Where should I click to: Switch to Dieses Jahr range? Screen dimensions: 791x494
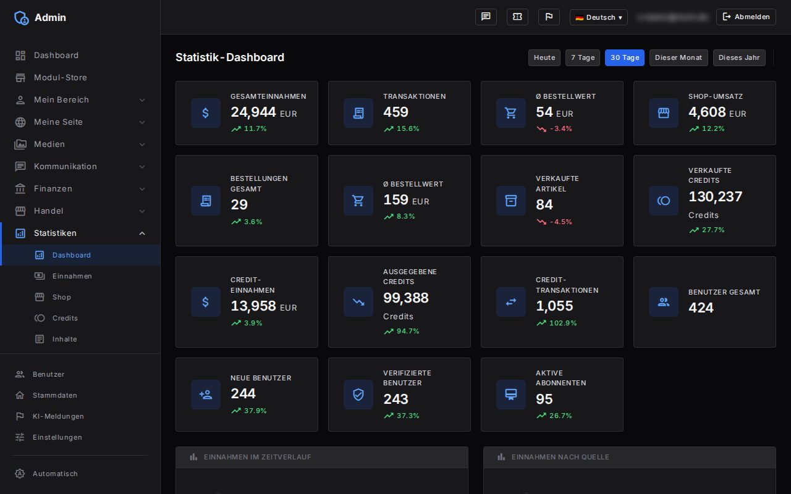[739, 57]
